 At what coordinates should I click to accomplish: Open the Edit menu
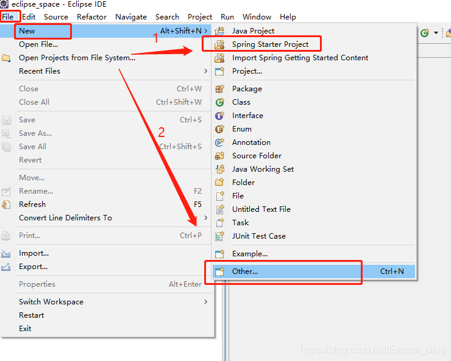click(x=29, y=17)
